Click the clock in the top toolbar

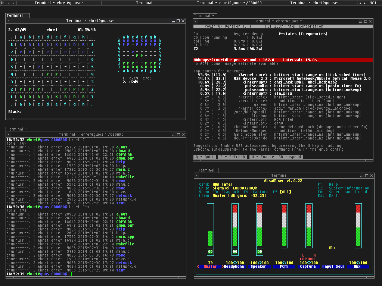click(373, 3)
